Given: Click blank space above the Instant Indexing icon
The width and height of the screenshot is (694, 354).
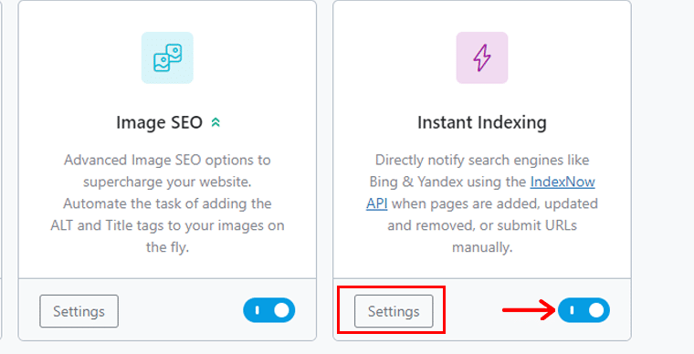Looking at the screenshot, I should pos(482,16).
